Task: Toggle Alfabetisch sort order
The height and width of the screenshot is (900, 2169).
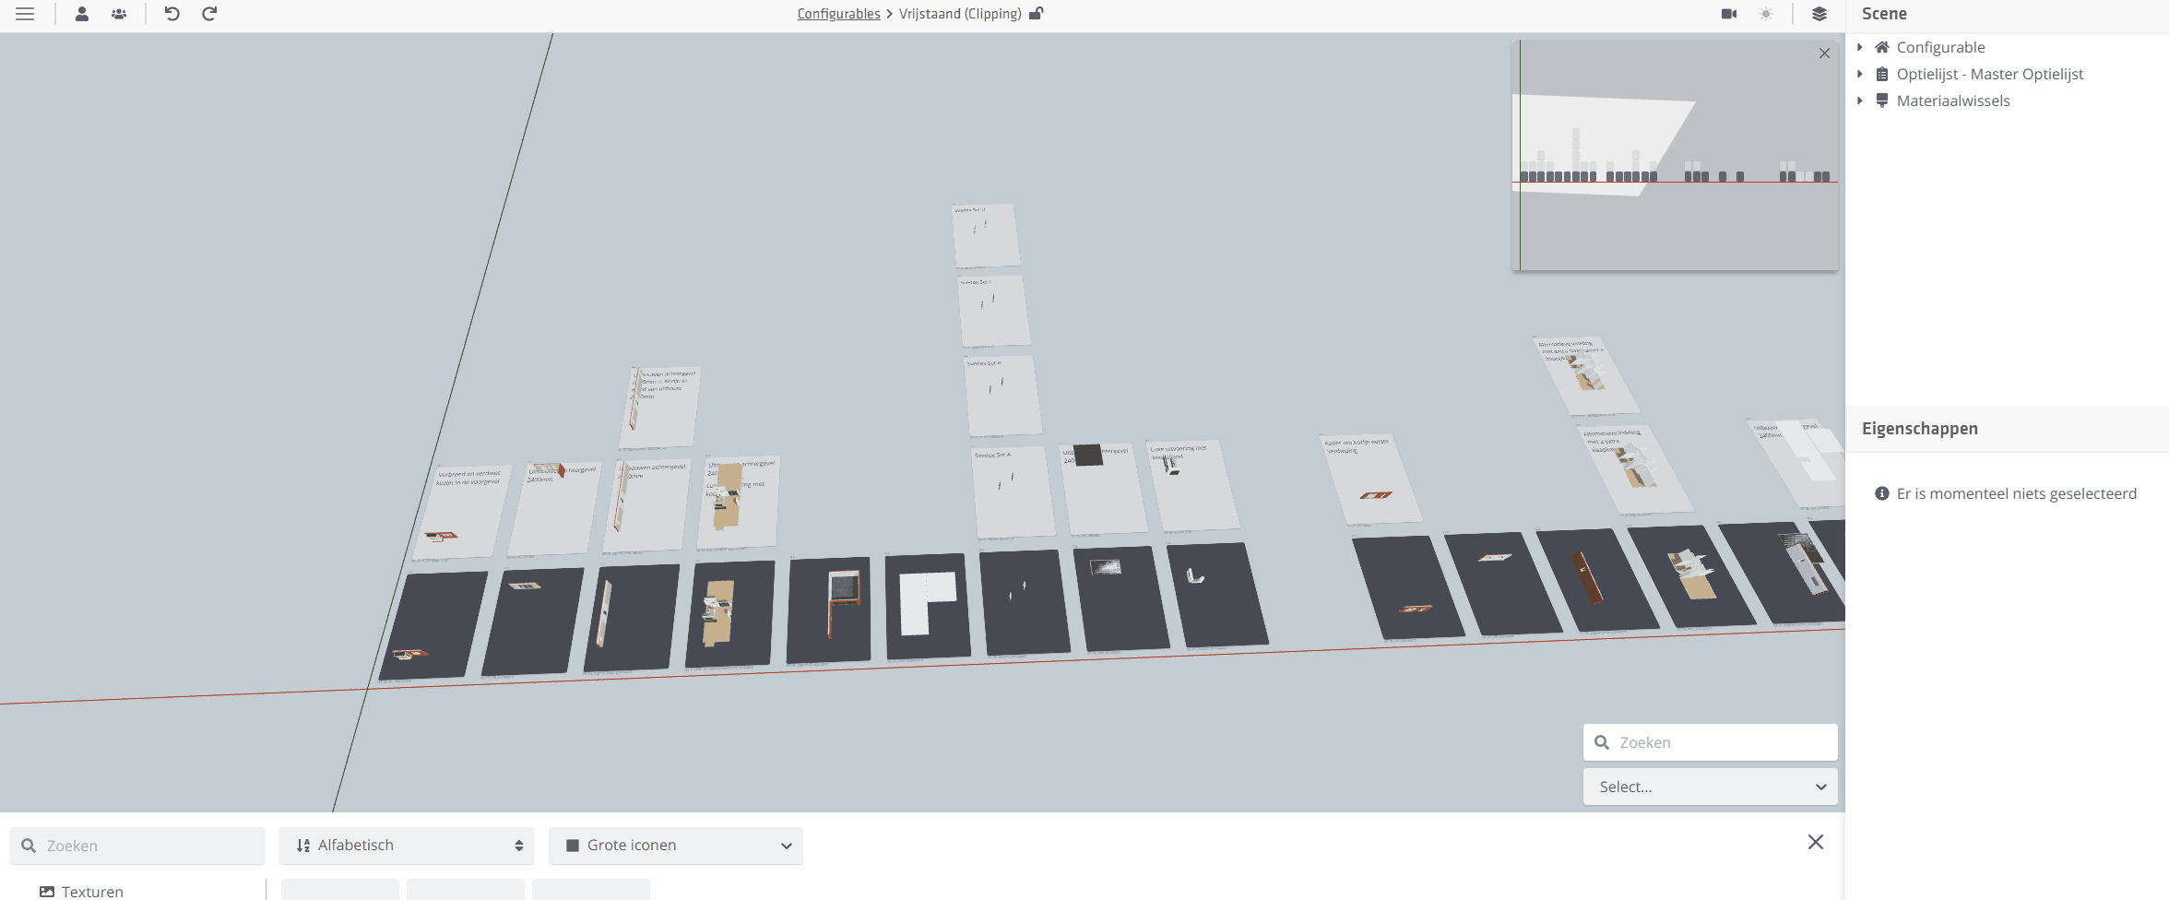Action: point(406,845)
